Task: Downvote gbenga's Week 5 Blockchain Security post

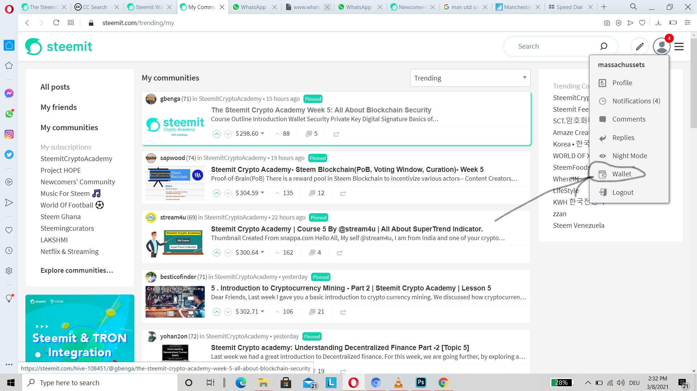Action: (x=228, y=134)
